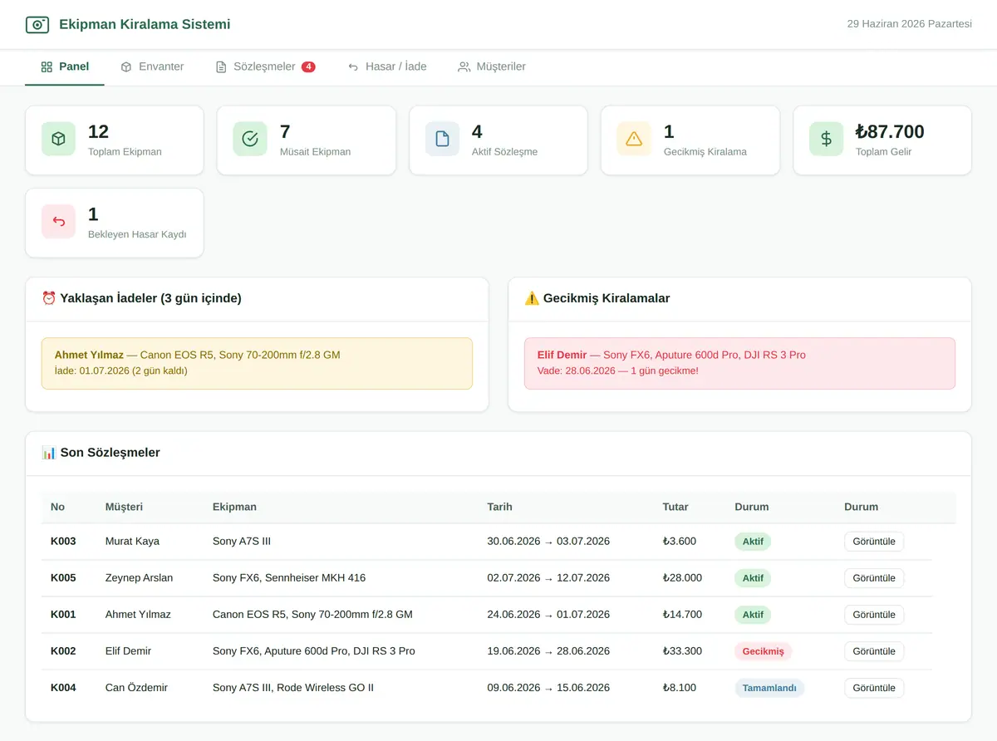
Task: Click the warning triangle on Gecikmiş Kiralama card
Action: [634, 140]
